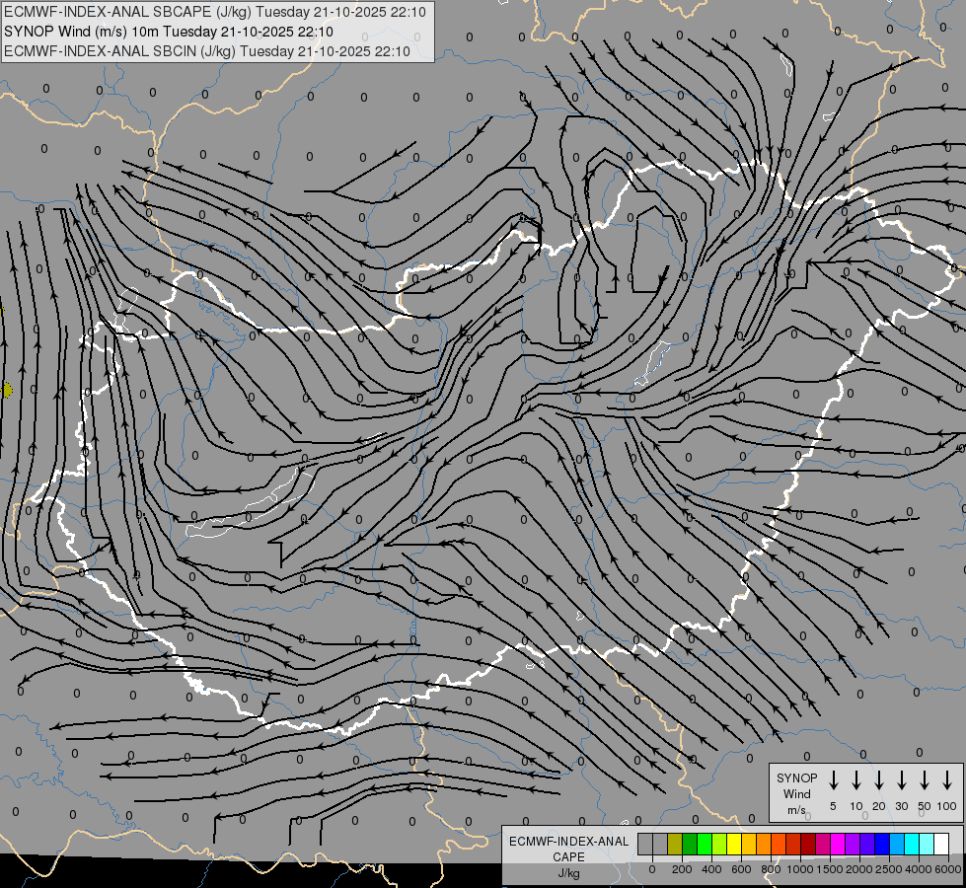Viewport: 966px width, 888px height.
Task: Click the 5 m/s wind arrow in legend
Action: coord(833,780)
